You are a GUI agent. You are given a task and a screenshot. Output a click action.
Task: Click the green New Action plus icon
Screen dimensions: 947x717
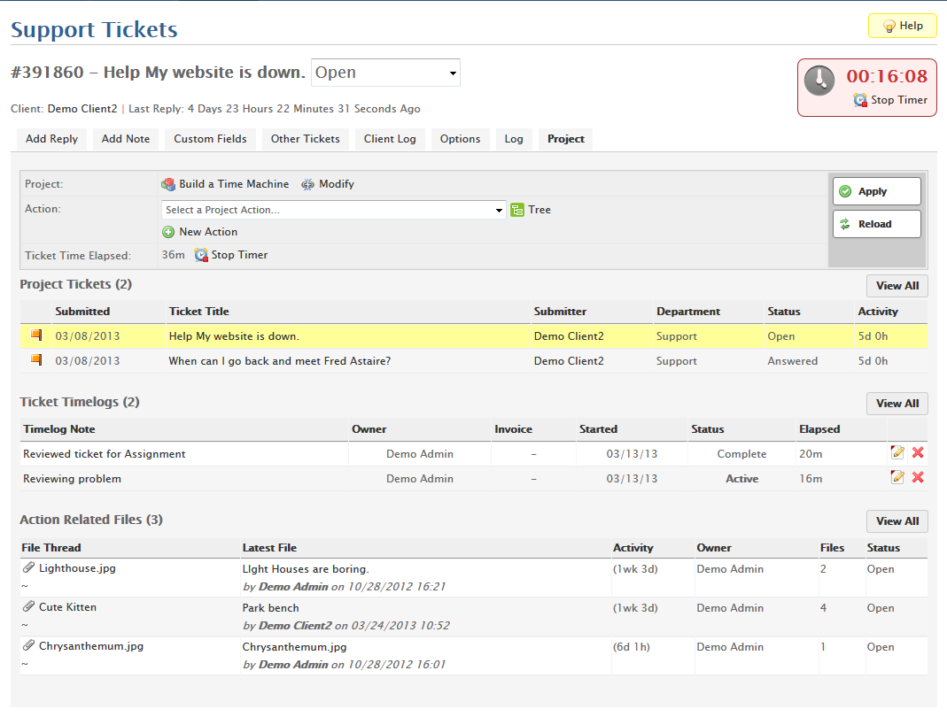[168, 232]
